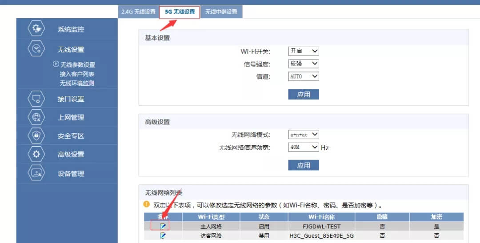
Task: Click the 系统监控 hexagon icon
Action: click(36, 29)
